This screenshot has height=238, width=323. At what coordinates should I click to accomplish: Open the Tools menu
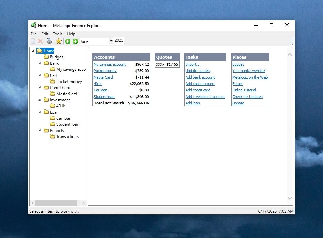tap(58, 34)
